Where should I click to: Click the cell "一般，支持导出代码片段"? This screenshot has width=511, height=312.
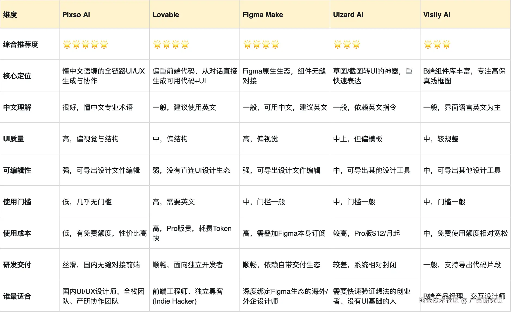pyautogui.click(x=465, y=265)
